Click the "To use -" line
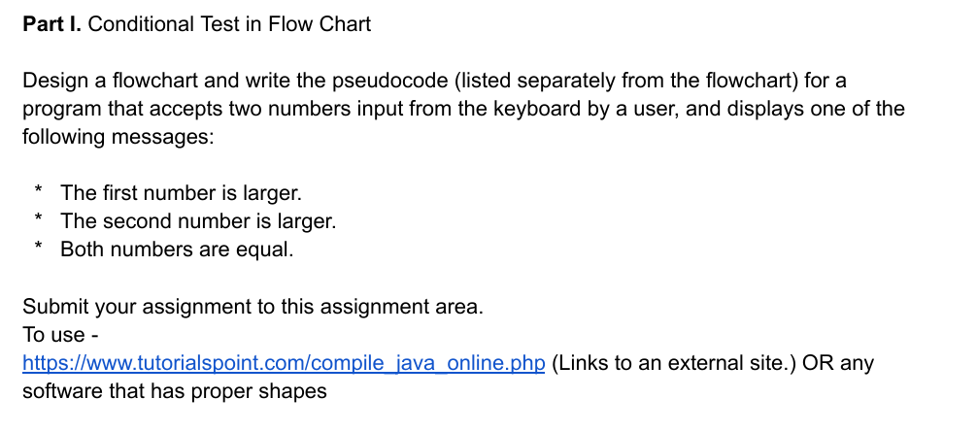977x432 pixels. [x=60, y=335]
